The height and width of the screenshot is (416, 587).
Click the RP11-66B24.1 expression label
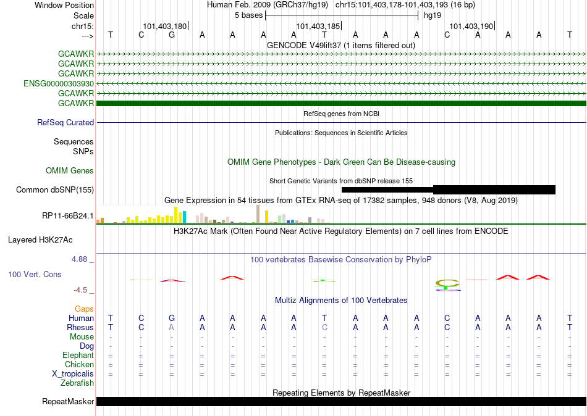click(x=68, y=216)
